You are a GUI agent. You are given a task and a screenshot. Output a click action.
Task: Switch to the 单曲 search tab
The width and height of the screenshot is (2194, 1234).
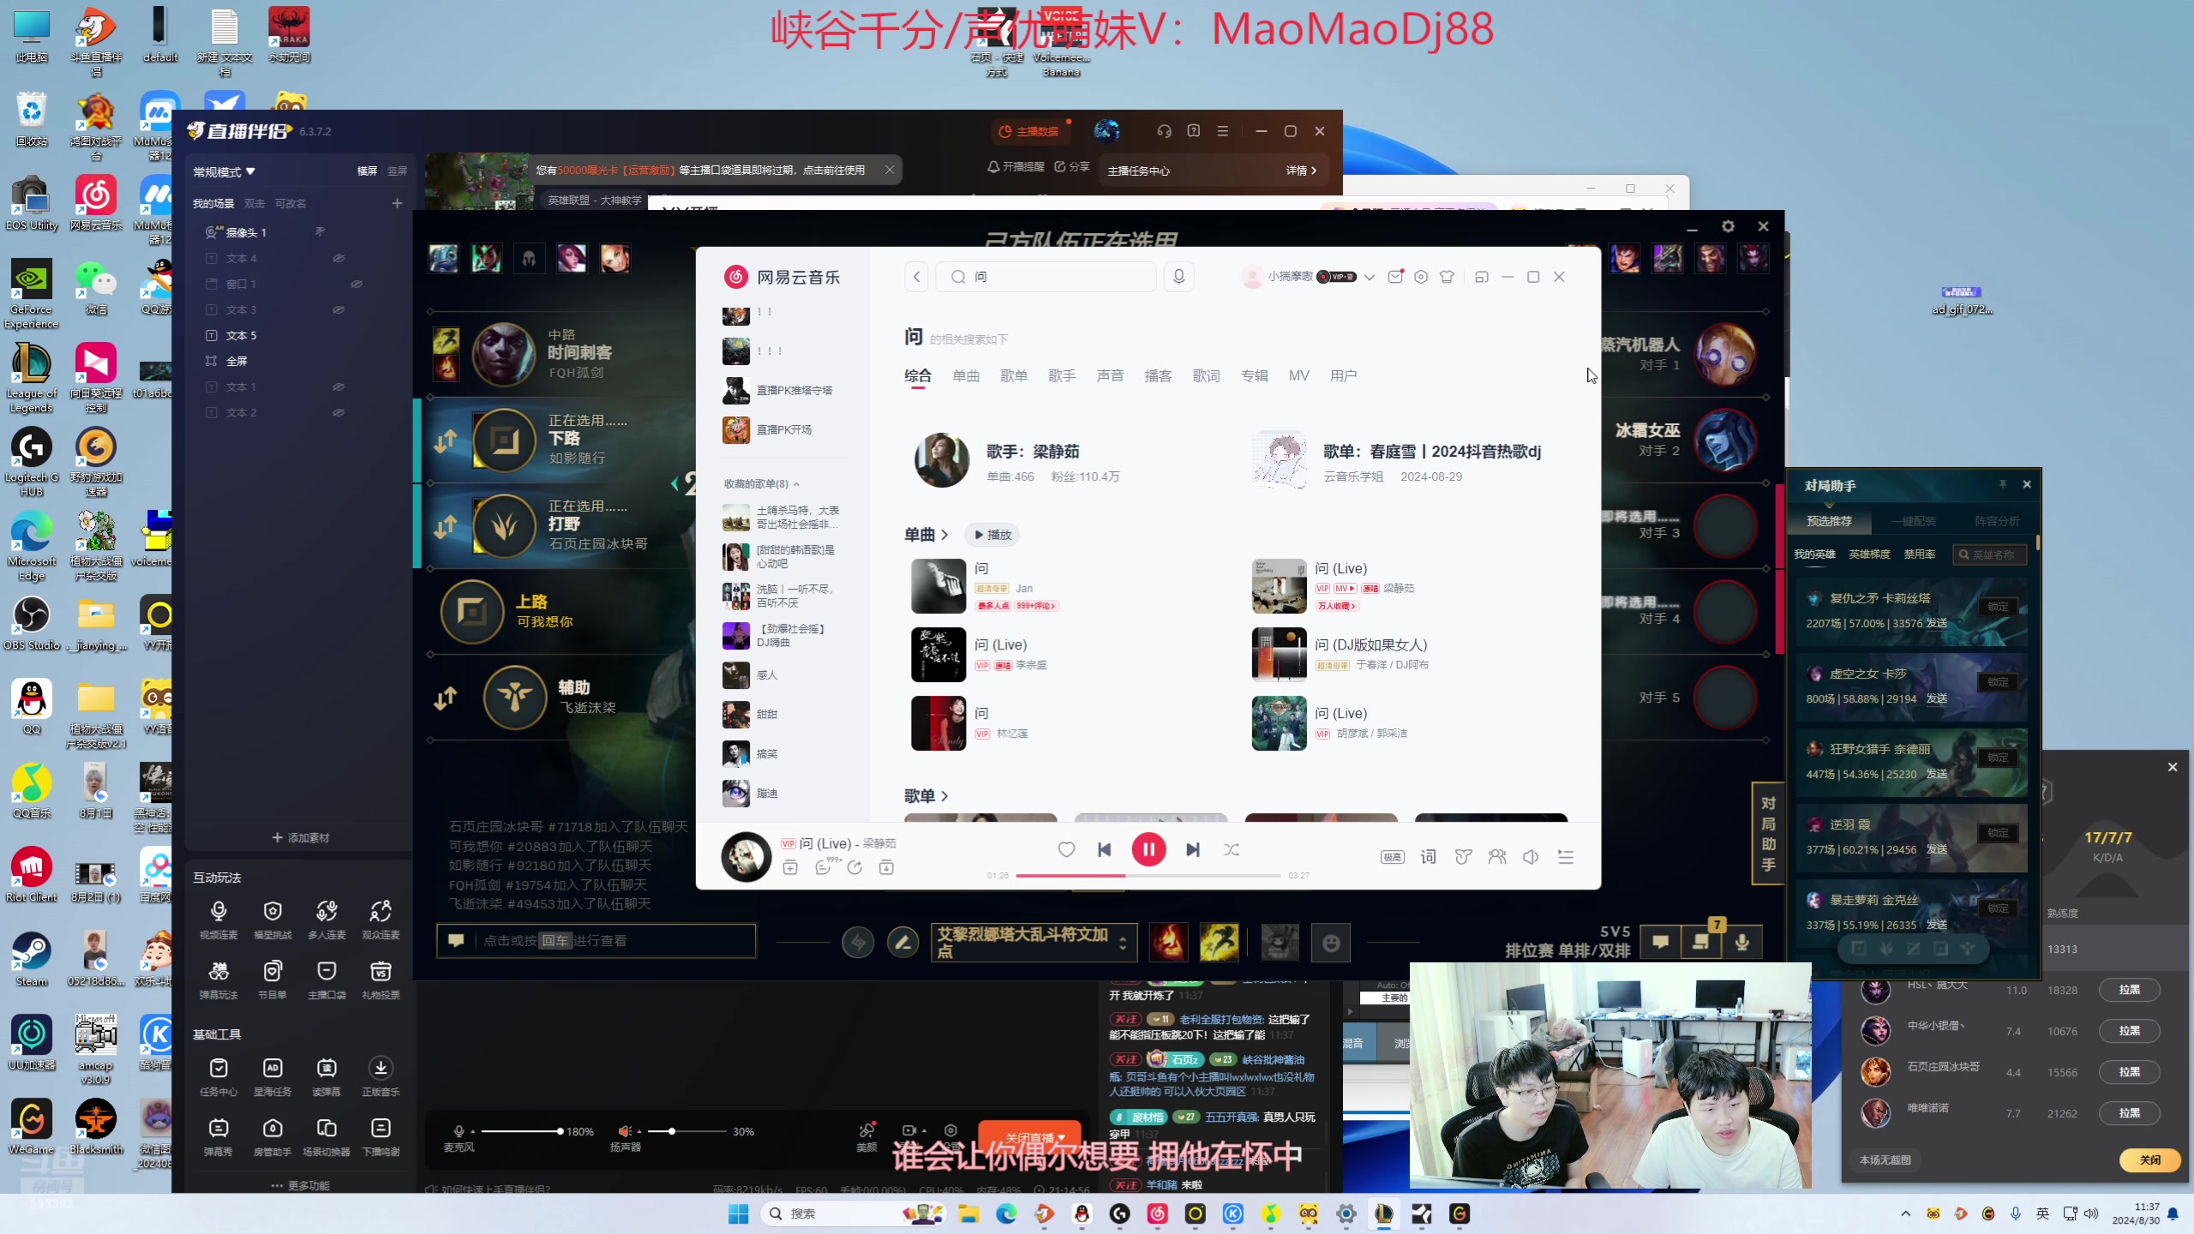tap(966, 375)
